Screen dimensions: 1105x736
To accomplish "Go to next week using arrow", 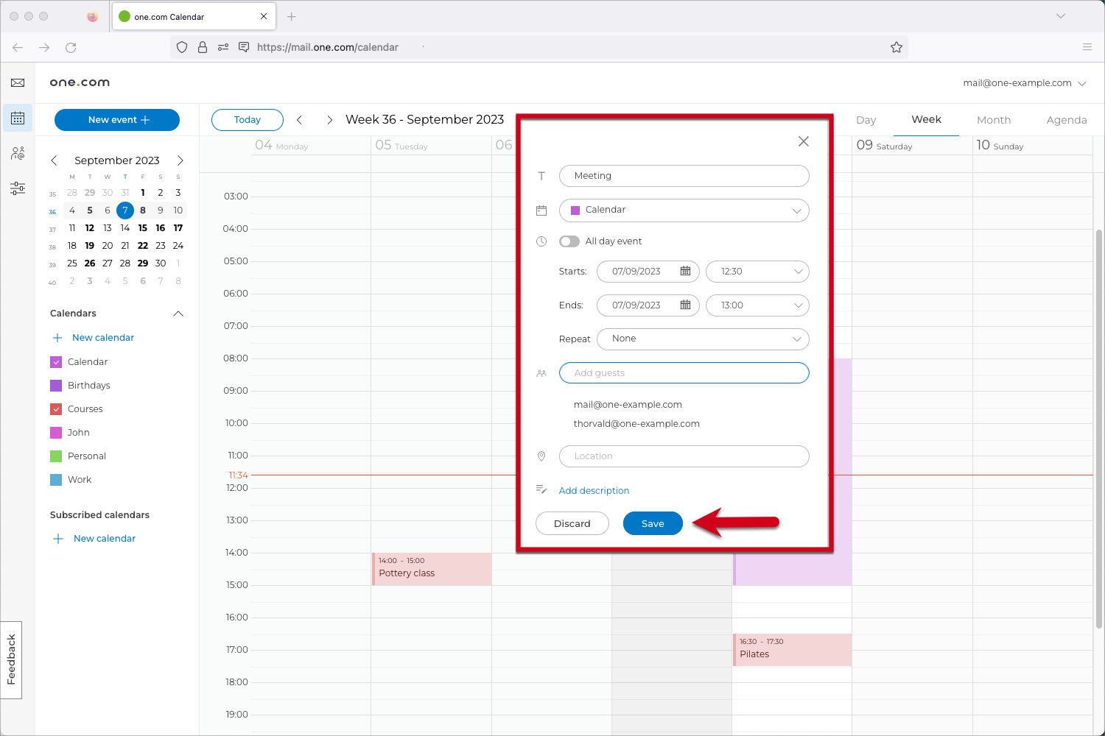I will coord(329,120).
